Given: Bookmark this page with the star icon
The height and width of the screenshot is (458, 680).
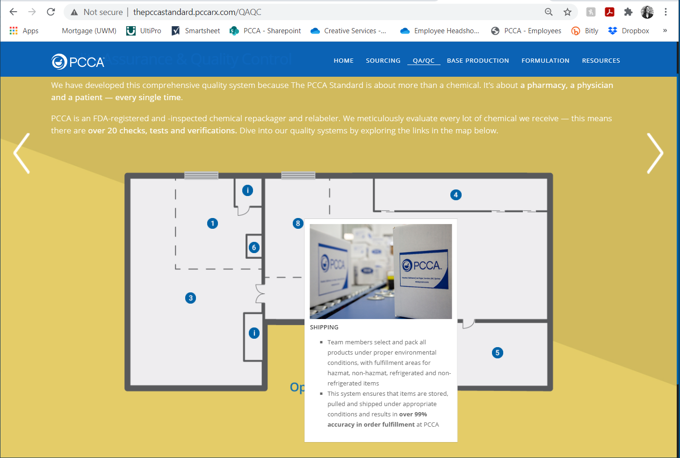Looking at the screenshot, I should [x=567, y=12].
